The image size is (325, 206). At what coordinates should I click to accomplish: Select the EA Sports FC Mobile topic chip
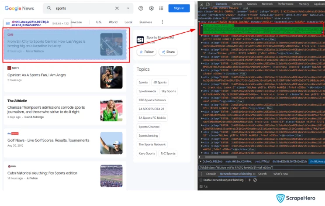[152, 118]
